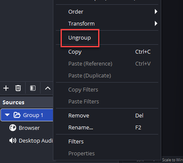Choose Rename... from the context menu
Viewport: 183px width, 163px height.
[107, 128]
